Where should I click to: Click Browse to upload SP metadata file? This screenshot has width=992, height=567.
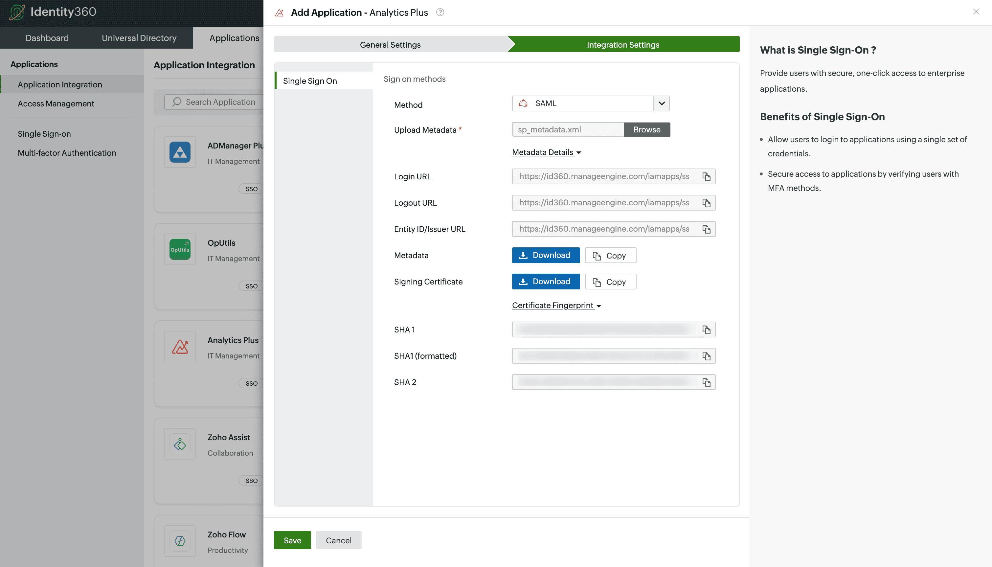click(x=646, y=129)
